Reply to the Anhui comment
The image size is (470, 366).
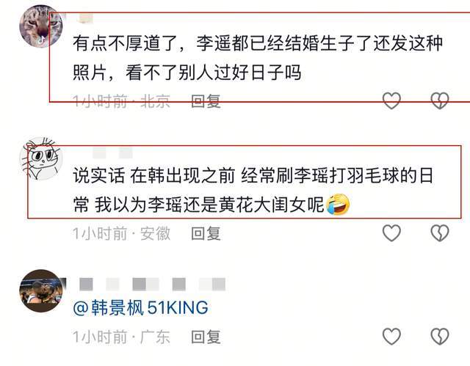tap(206, 233)
